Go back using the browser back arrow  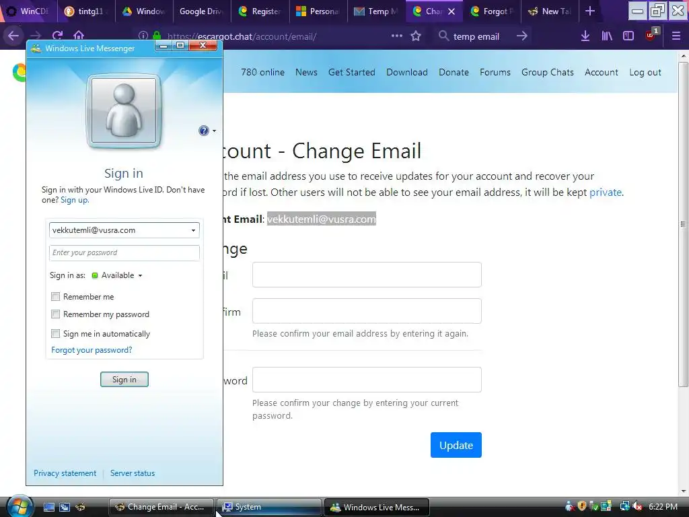pyautogui.click(x=13, y=36)
